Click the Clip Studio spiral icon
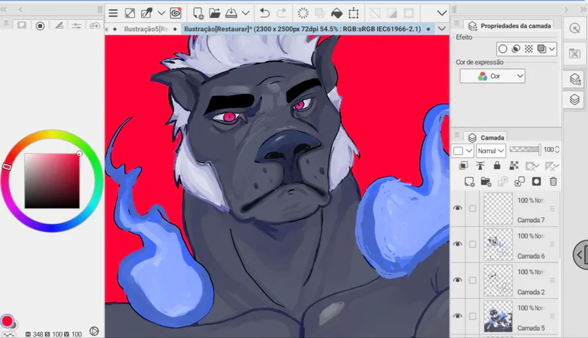This screenshot has width=588, height=338. pyautogui.click(x=176, y=14)
